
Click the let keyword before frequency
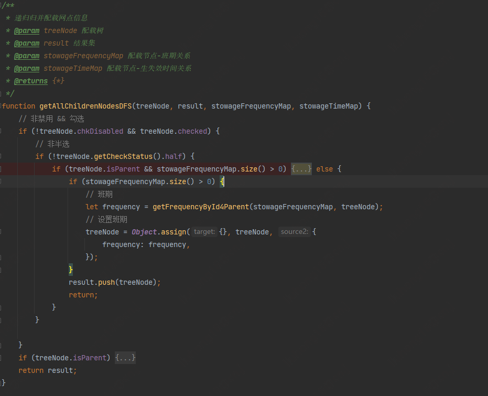[x=92, y=207]
